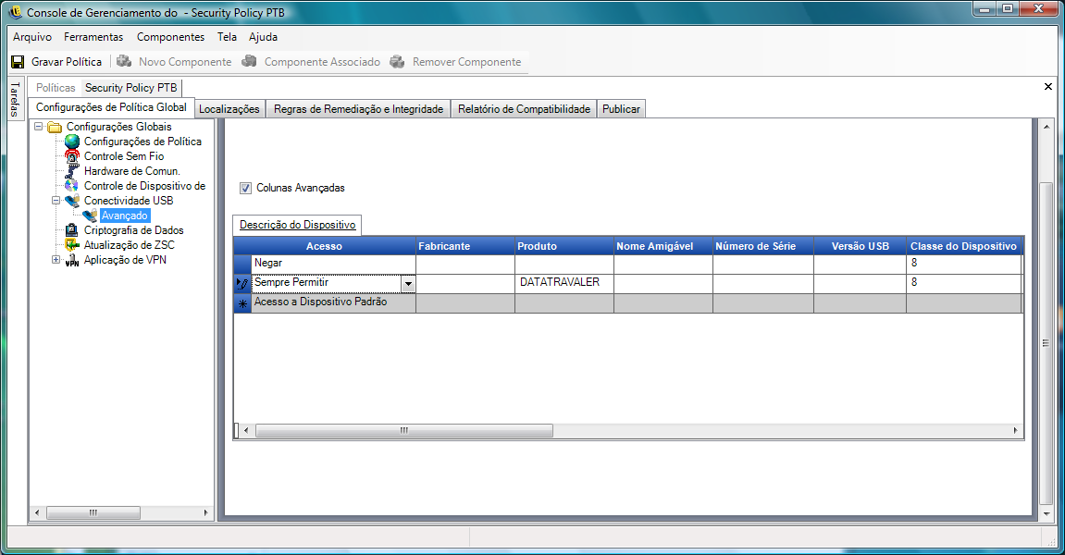Open the Ferramentas menu
Image resolution: width=1065 pixels, height=555 pixels.
[x=93, y=37]
